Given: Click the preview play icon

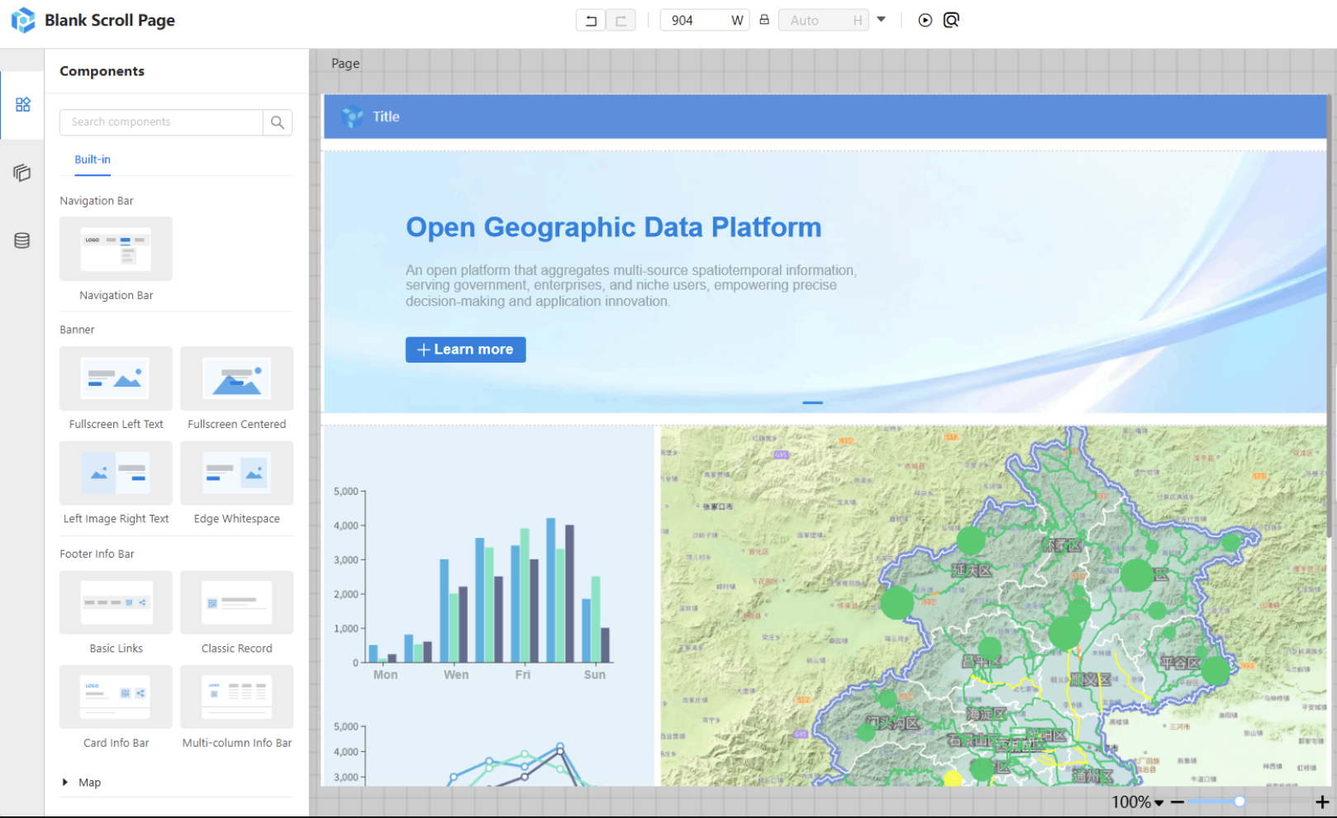Looking at the screenshot, I should point(925,20).
